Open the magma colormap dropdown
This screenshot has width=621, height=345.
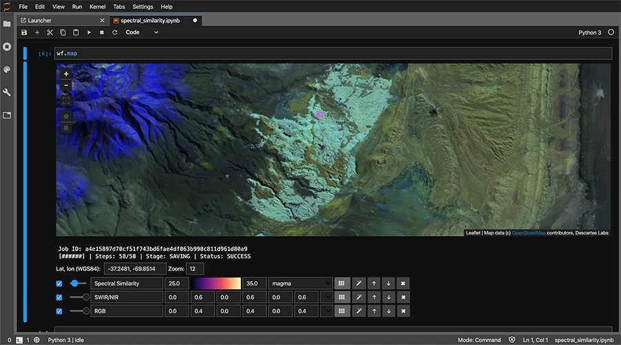click(300, 283)
